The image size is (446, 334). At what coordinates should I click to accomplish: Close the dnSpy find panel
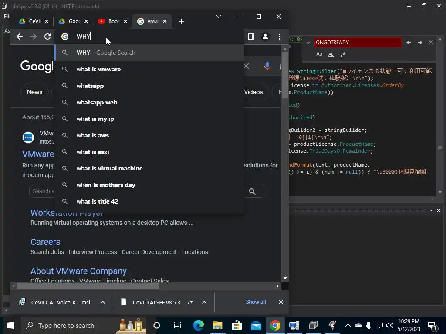431,42
